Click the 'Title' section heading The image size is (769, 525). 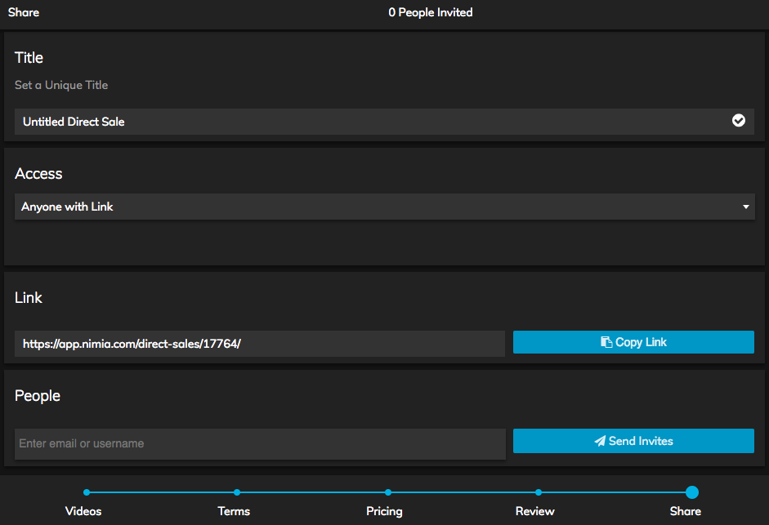click(29, 58)
